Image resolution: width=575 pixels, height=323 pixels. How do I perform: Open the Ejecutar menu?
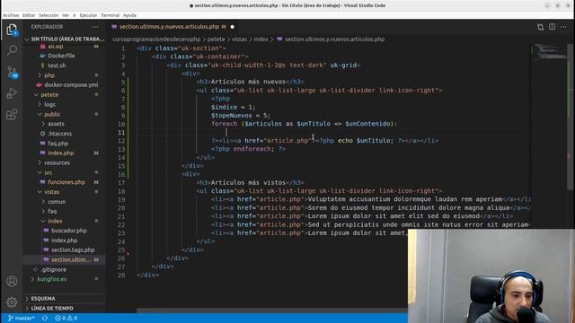88,15
